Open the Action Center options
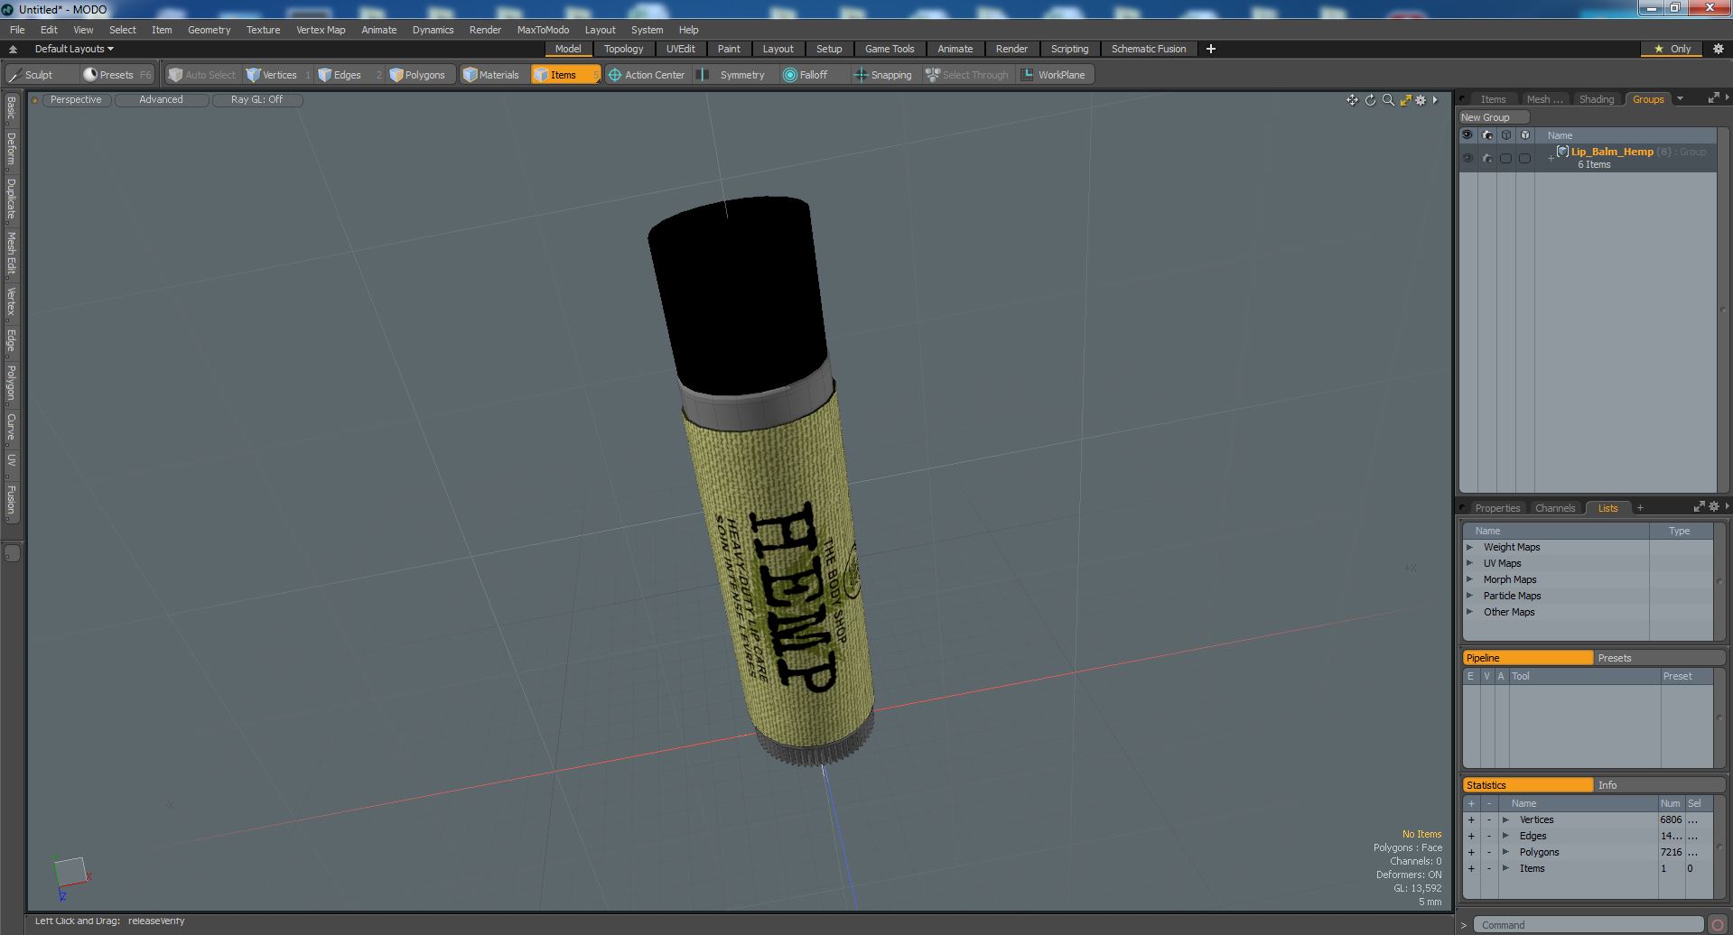The height and width of the screenshot is (935, 1733). click(648, 75)
